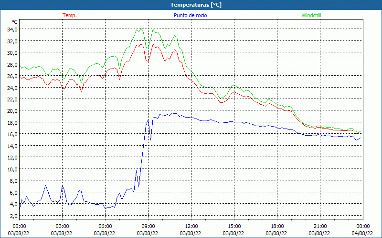Click the 16,0 y-axis value
The width and height of the screenshot is (382, 238).
pos(12,134)
